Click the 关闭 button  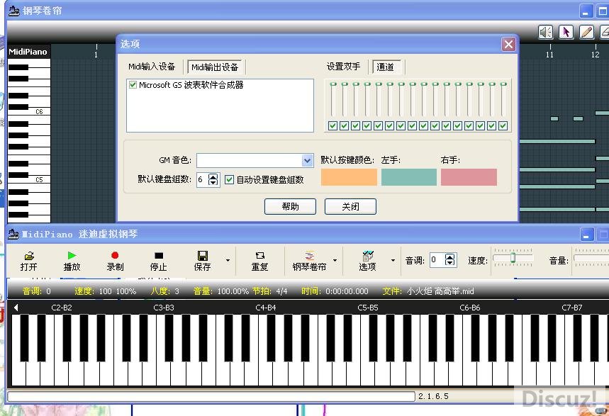click(x=350, y=206)
